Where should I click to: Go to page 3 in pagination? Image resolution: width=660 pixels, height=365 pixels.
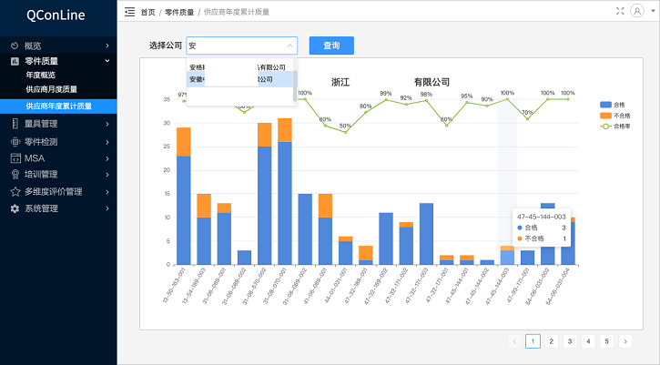569,341
